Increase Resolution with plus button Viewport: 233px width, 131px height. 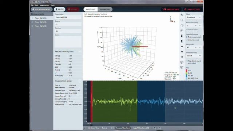[x=196, y=25]
